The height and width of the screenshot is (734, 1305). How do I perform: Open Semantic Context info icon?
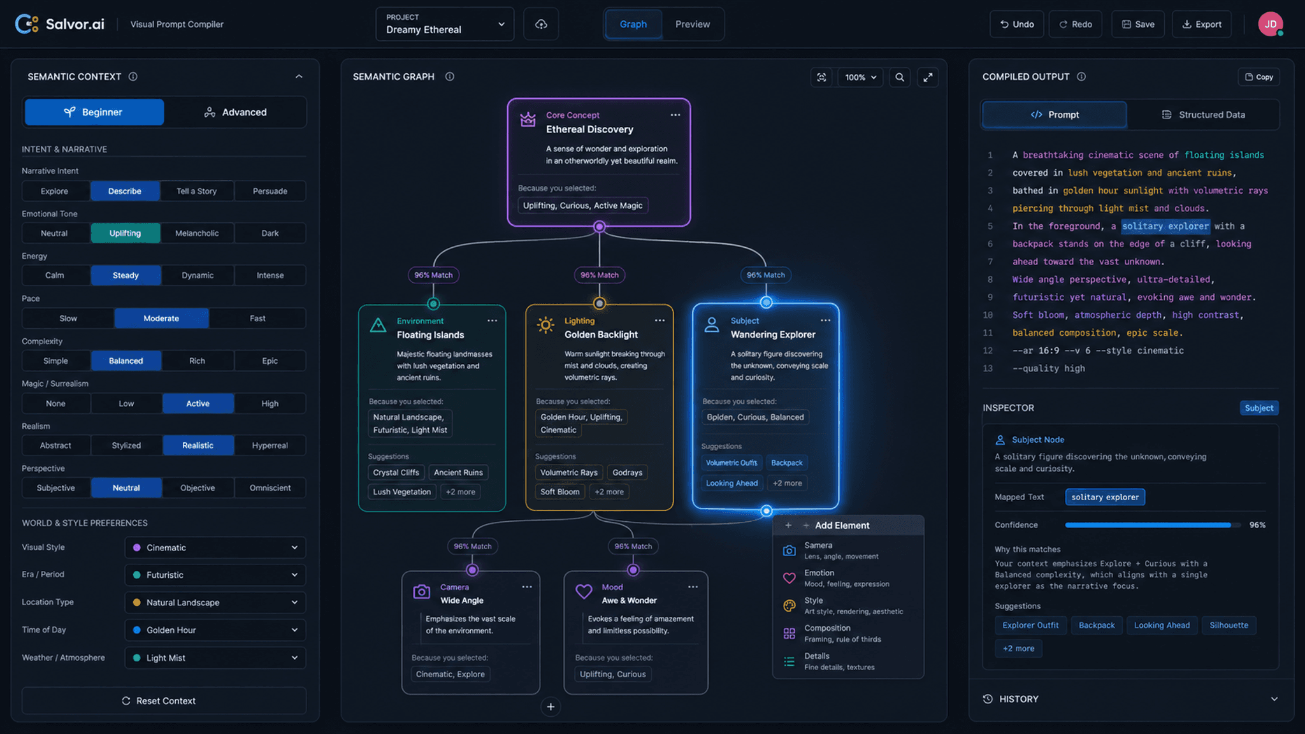pyautogui.click(x=133, y=76)
